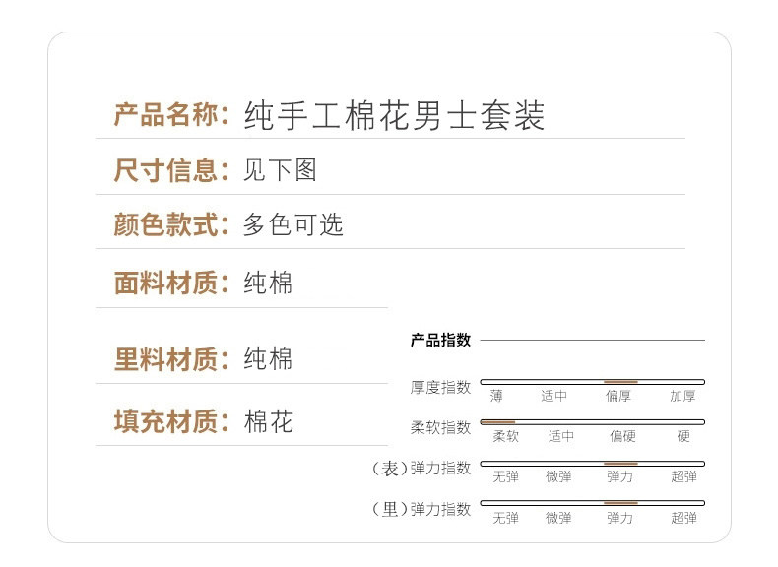The width and height of the screenshot is (778, 567).
Task: Select 偏厚 on the thickness scale
Action: (619, 397)
